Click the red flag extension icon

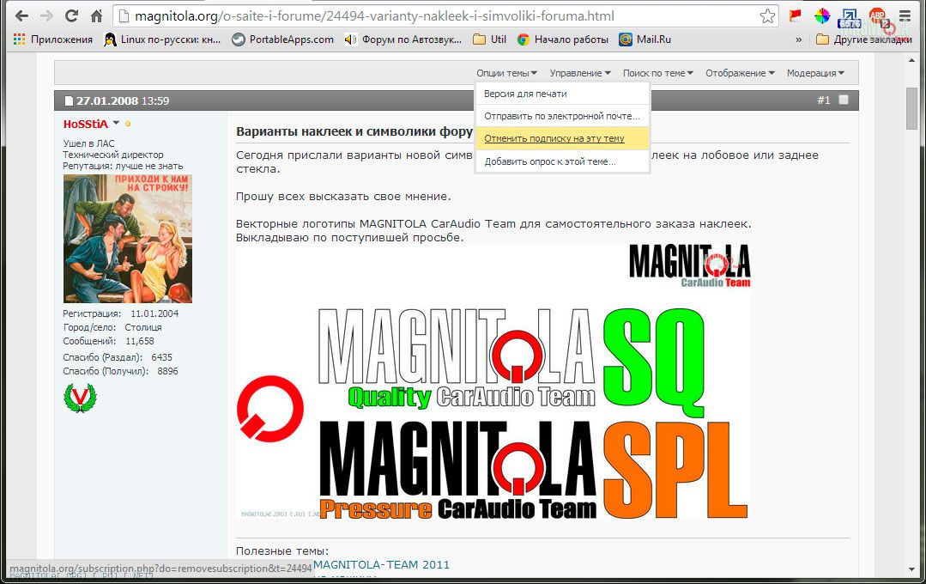point(796,16)
